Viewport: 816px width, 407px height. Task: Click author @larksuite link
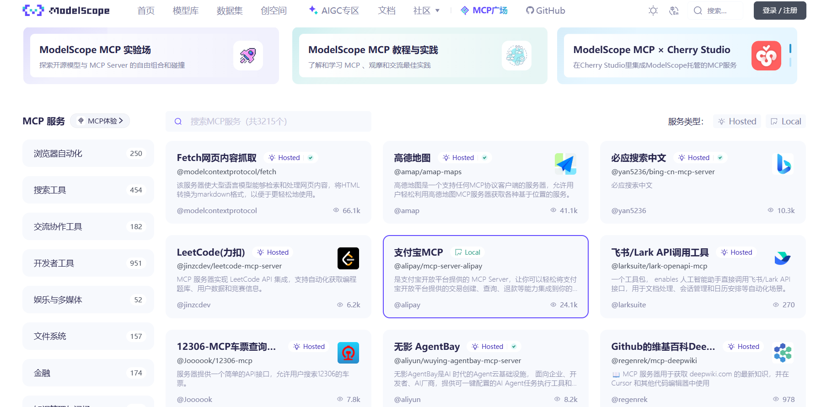628,305
